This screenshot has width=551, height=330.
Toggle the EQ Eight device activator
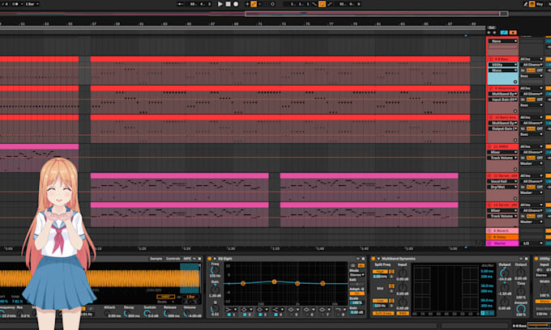209,259
